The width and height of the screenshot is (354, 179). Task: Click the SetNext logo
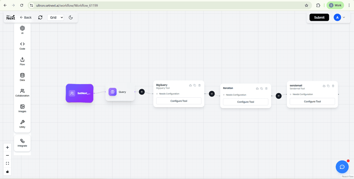[x=11, y=17]
